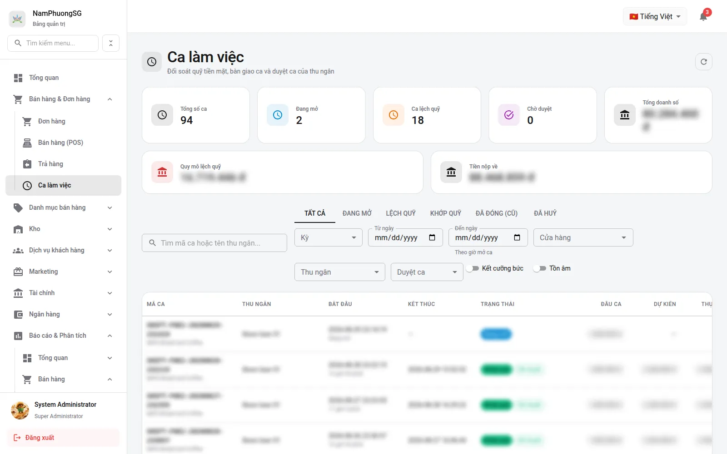Collapse the sidebar menu toggle icon
Image resolution: width=727 pixels, height=454 pixels.
pyautogui.click(x=111, y=43)
